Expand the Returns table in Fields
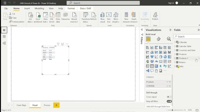 tap(175, 62)
